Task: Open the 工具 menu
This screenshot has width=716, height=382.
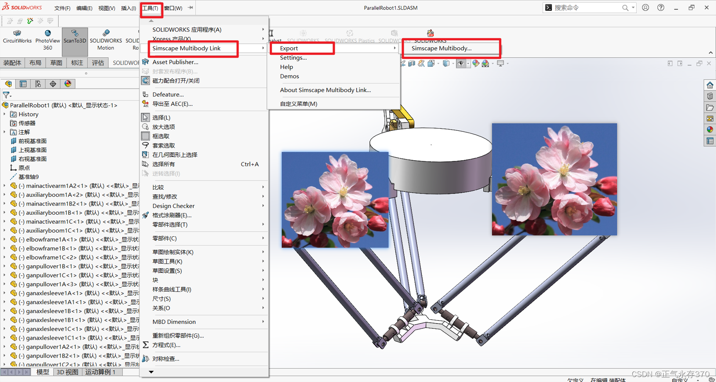Action: pyautogui.click(x=150, y=7)
